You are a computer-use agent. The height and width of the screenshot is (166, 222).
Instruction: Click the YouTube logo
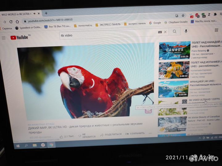coord(20,38)
